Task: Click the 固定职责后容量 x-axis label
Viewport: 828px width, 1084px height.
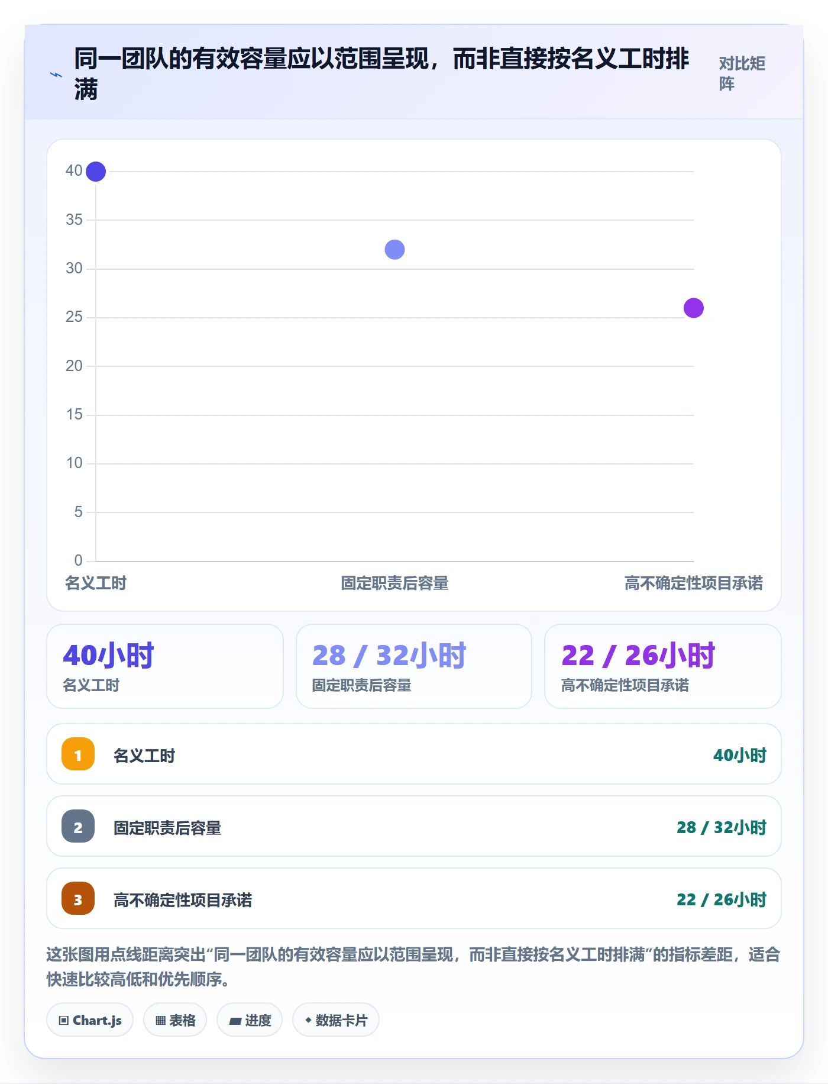Action: click(x=394, y=583)
